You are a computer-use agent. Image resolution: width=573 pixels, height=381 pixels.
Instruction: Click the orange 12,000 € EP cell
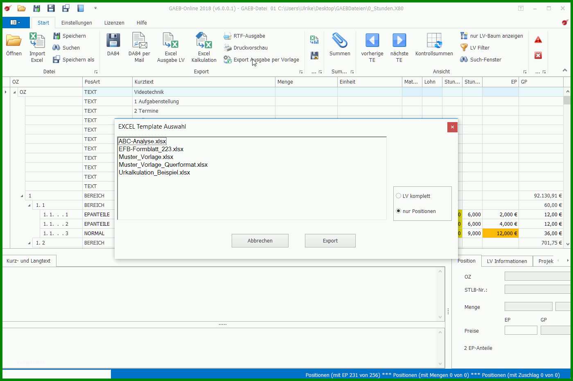[x=501, y=234]
